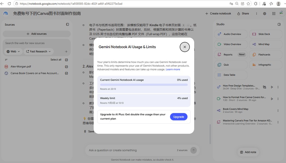Click the Share button
This screenshot has height=163, width=286.
coord(243,14)
